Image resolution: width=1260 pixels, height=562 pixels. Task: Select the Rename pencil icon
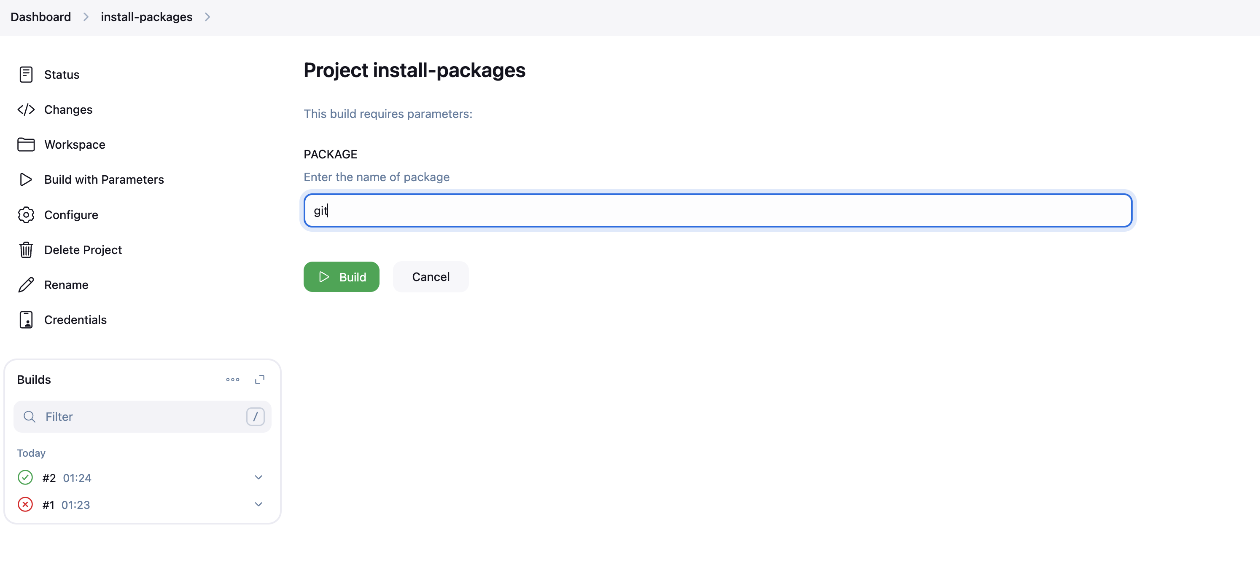click(26, 284)
